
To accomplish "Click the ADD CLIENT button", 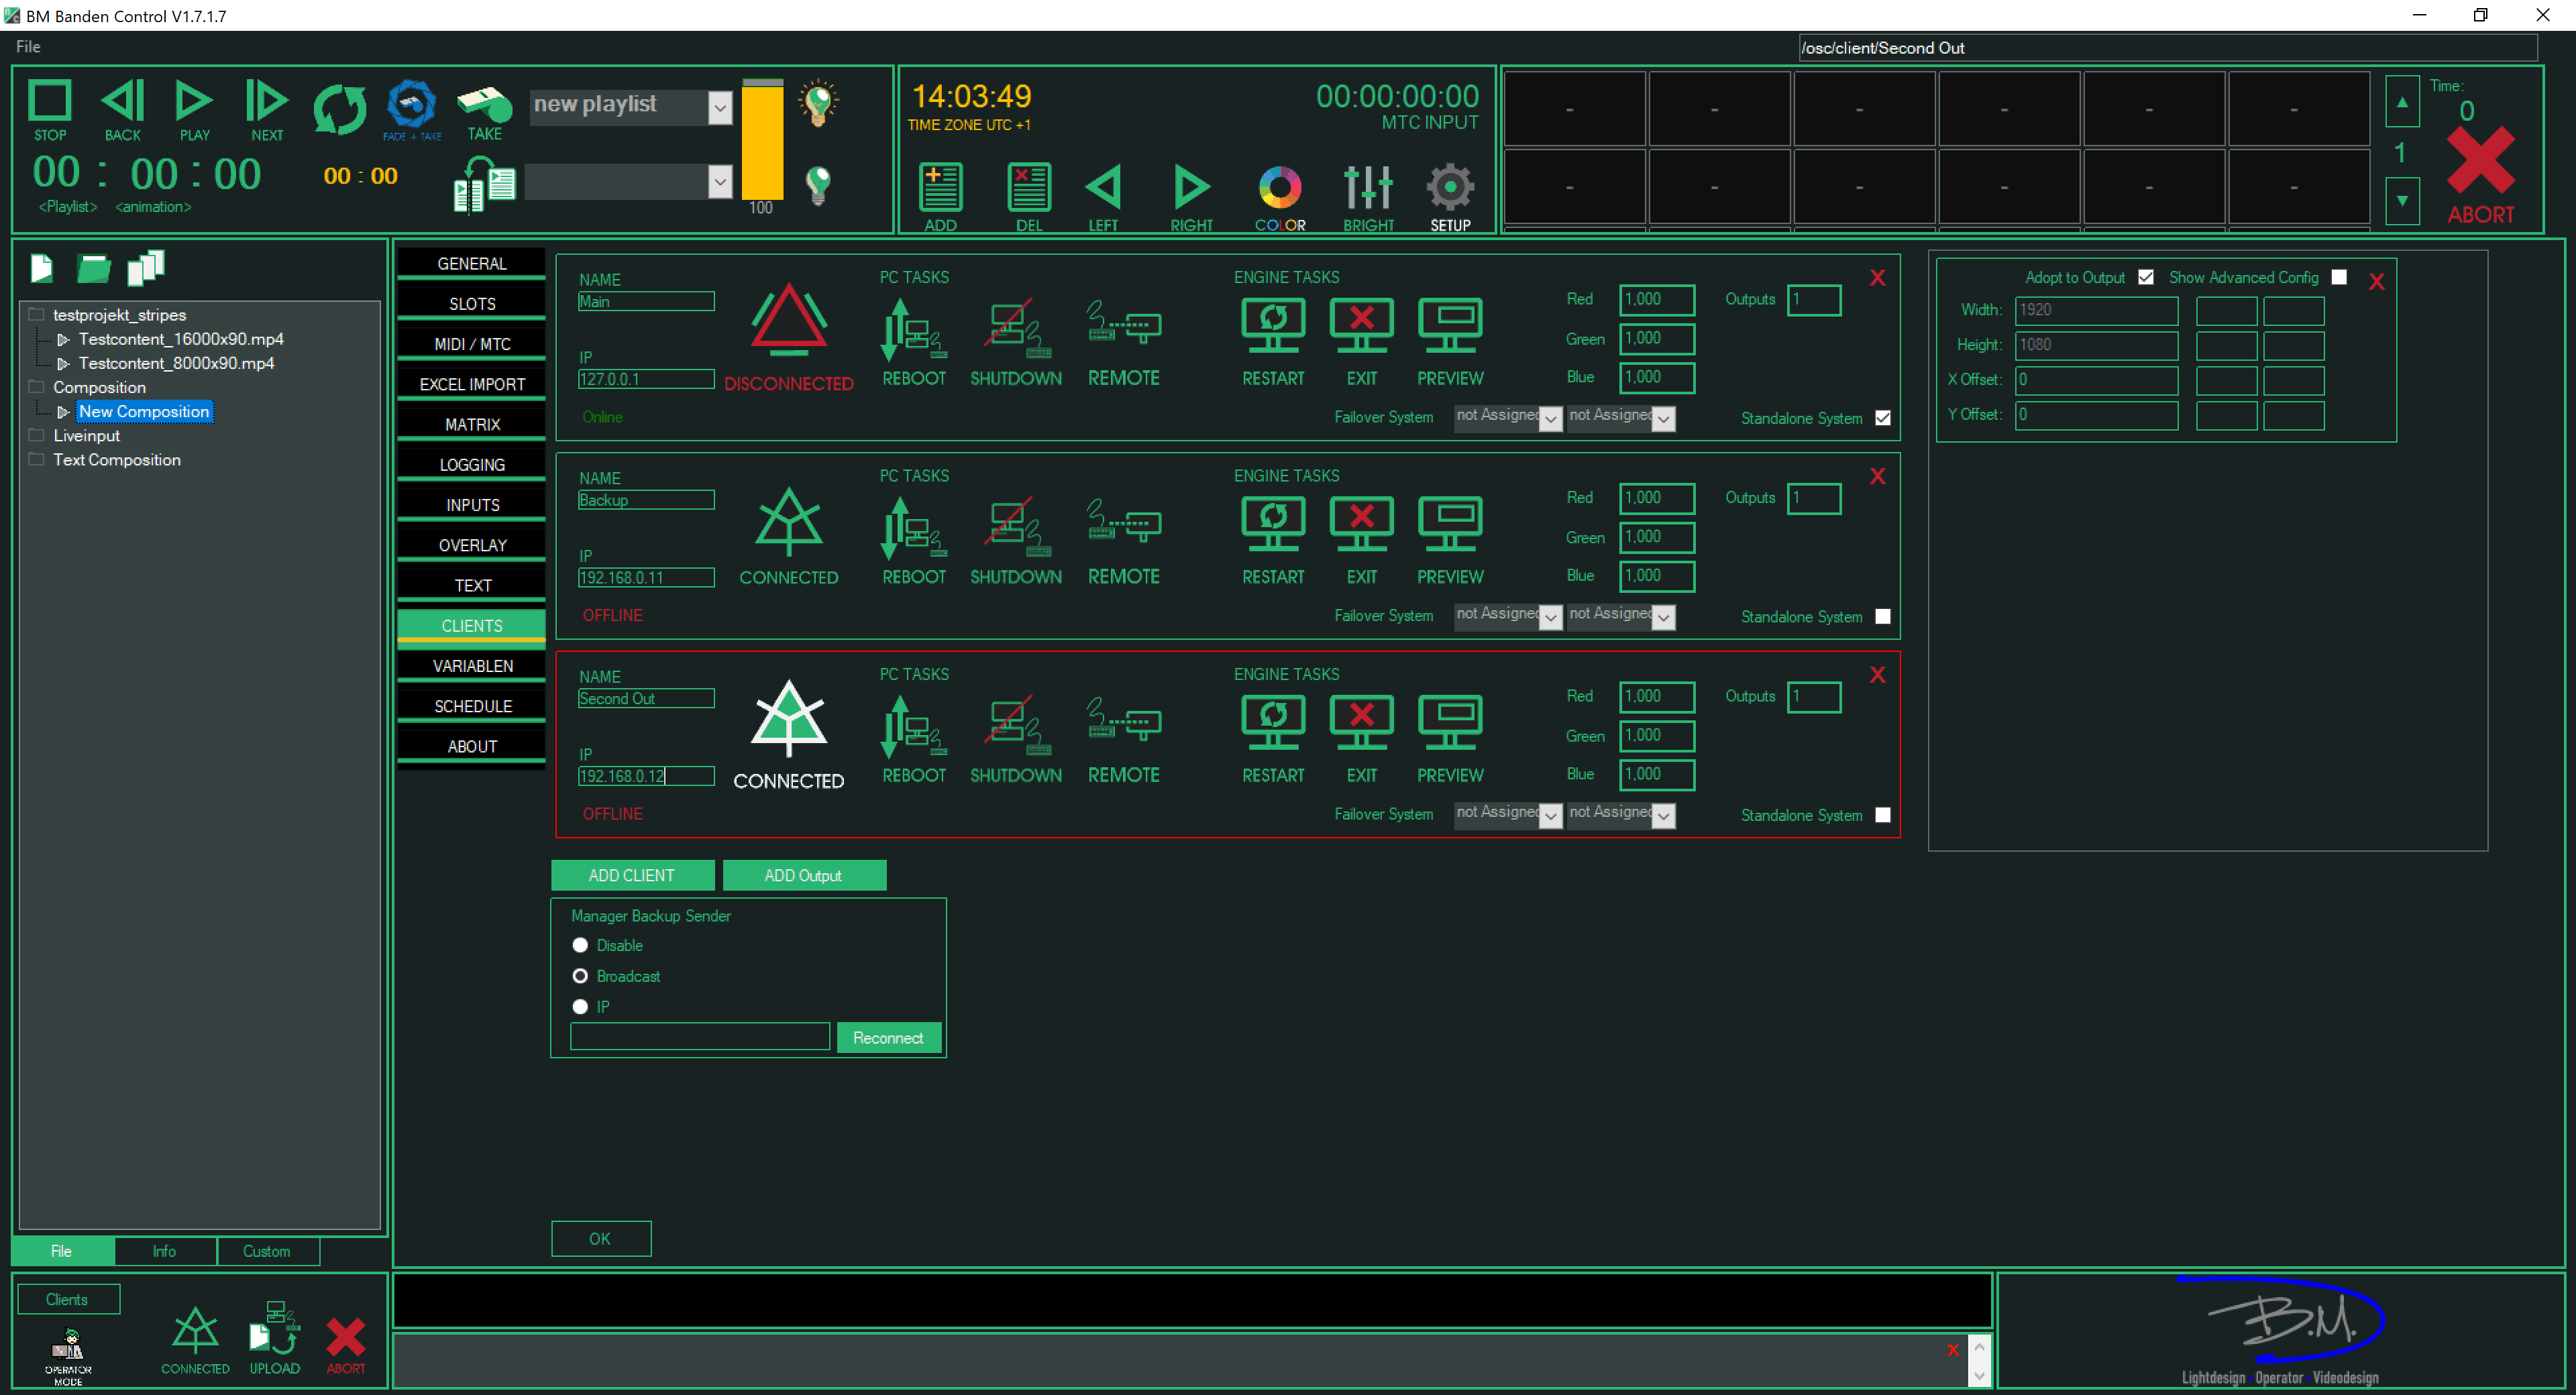I will (632, 874).
